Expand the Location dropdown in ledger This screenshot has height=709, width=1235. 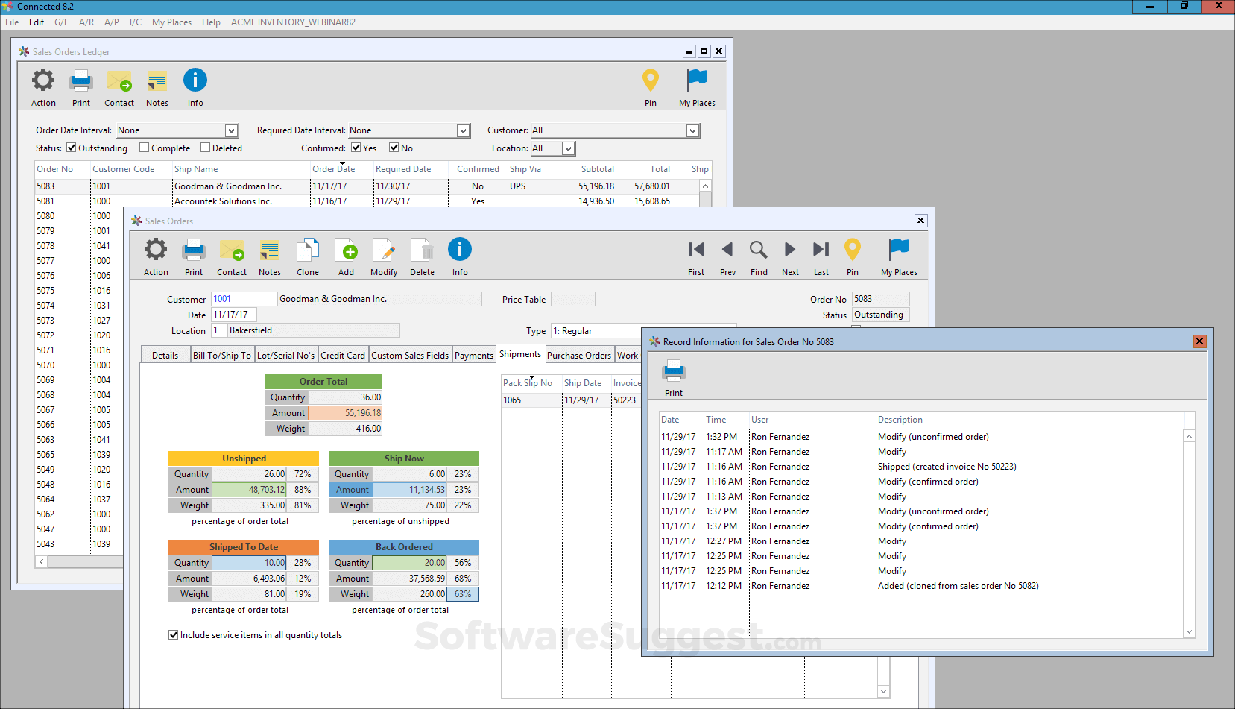[x=568, y=148]
